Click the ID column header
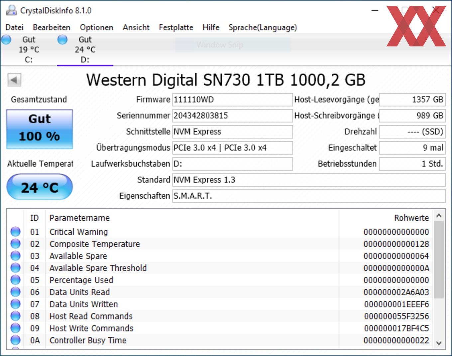Screen dimensions: 452x356 pyautogui.click(x=35, y=218)
